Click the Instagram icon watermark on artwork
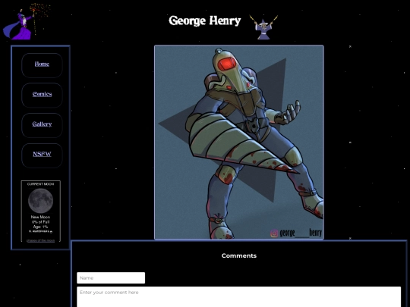The image size is (410, 307). coord(274,233)
